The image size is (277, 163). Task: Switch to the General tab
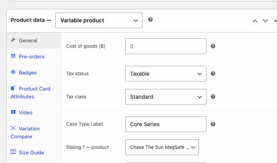[34, 41]
